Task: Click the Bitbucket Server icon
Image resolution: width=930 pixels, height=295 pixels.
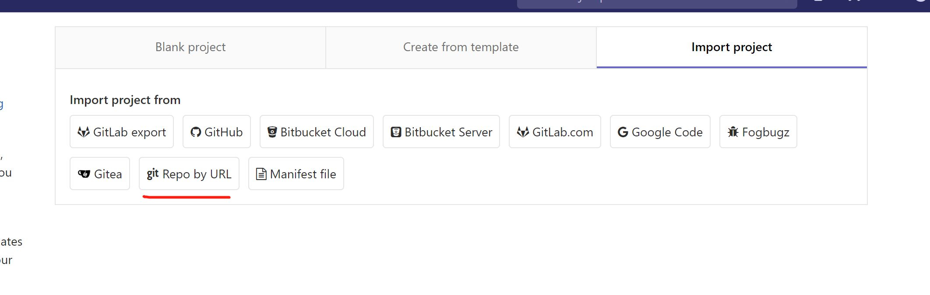Action: [x=396, y=132]
